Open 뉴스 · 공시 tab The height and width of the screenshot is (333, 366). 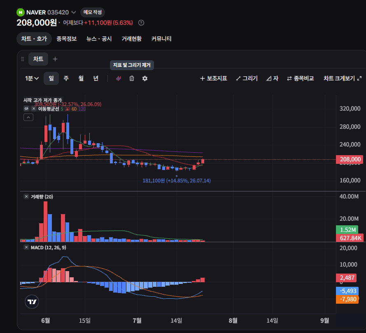point(99,39)
